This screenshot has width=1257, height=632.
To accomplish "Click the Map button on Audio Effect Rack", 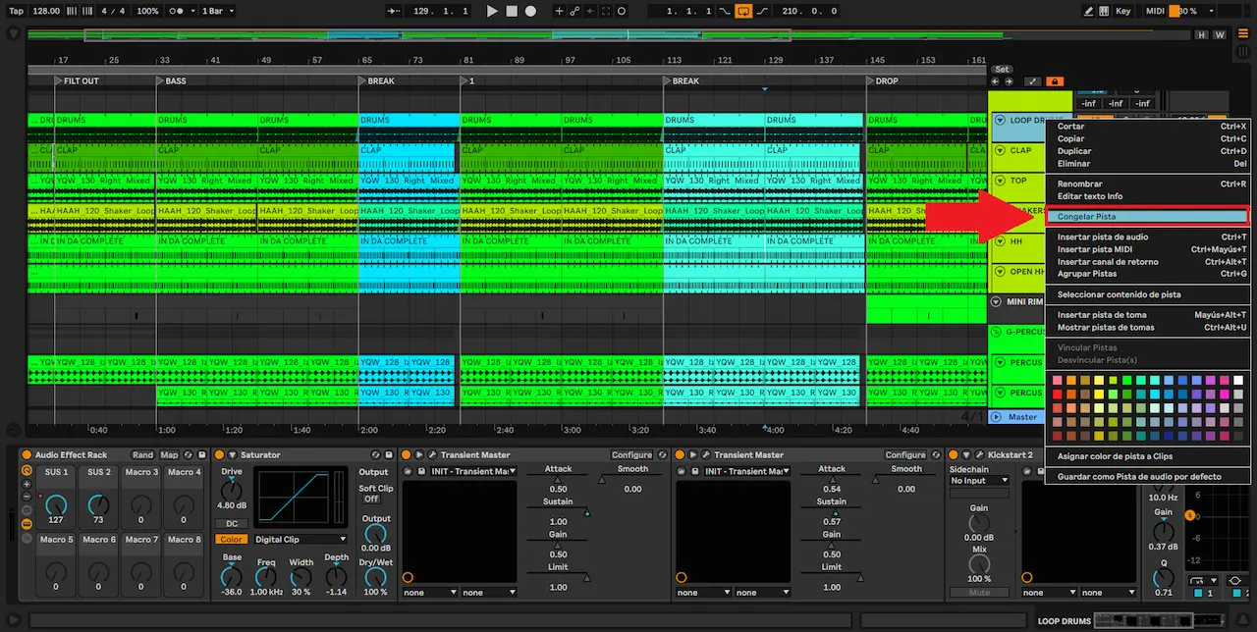I will (169, 454).
